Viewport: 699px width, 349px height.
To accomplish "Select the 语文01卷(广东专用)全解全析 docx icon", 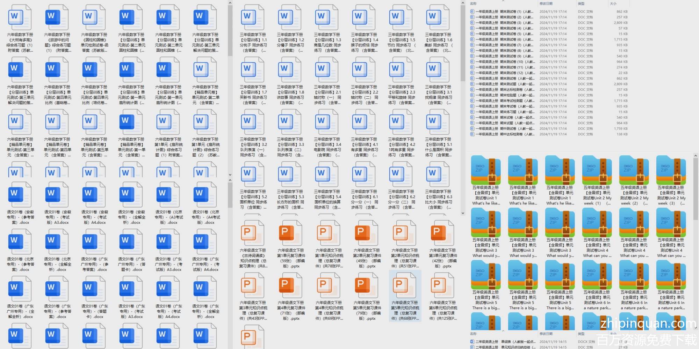I will pos(205,289).
